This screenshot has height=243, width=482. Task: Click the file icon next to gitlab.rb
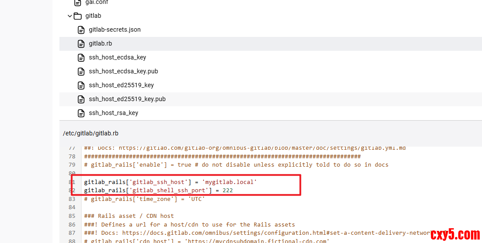click(81, 44)
